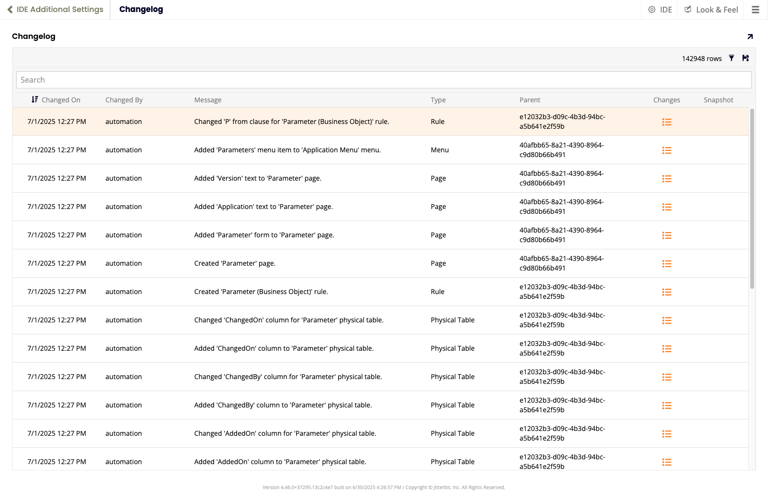The height and width of the screenshot is (492, 768).
Task: Click into the Search field
Action: (x=384, y=80)
